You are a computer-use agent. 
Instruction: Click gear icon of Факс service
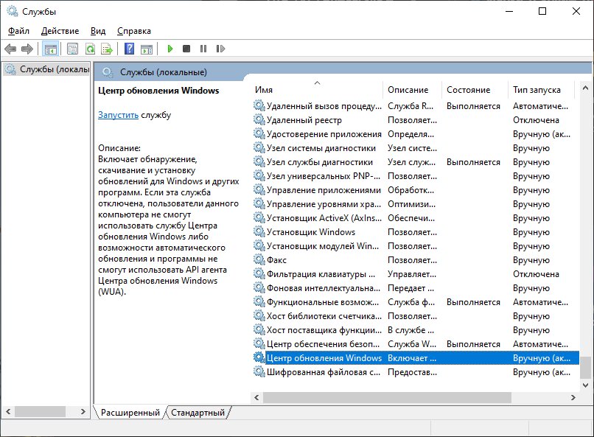[x=259, y=260]
